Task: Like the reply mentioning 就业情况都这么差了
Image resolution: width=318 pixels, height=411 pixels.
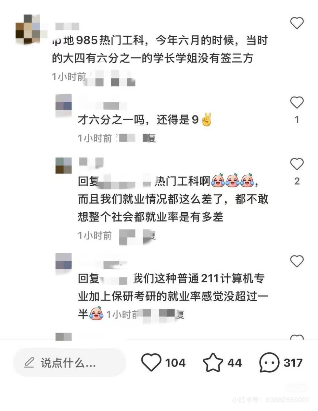Action: (x=297, y=164)
